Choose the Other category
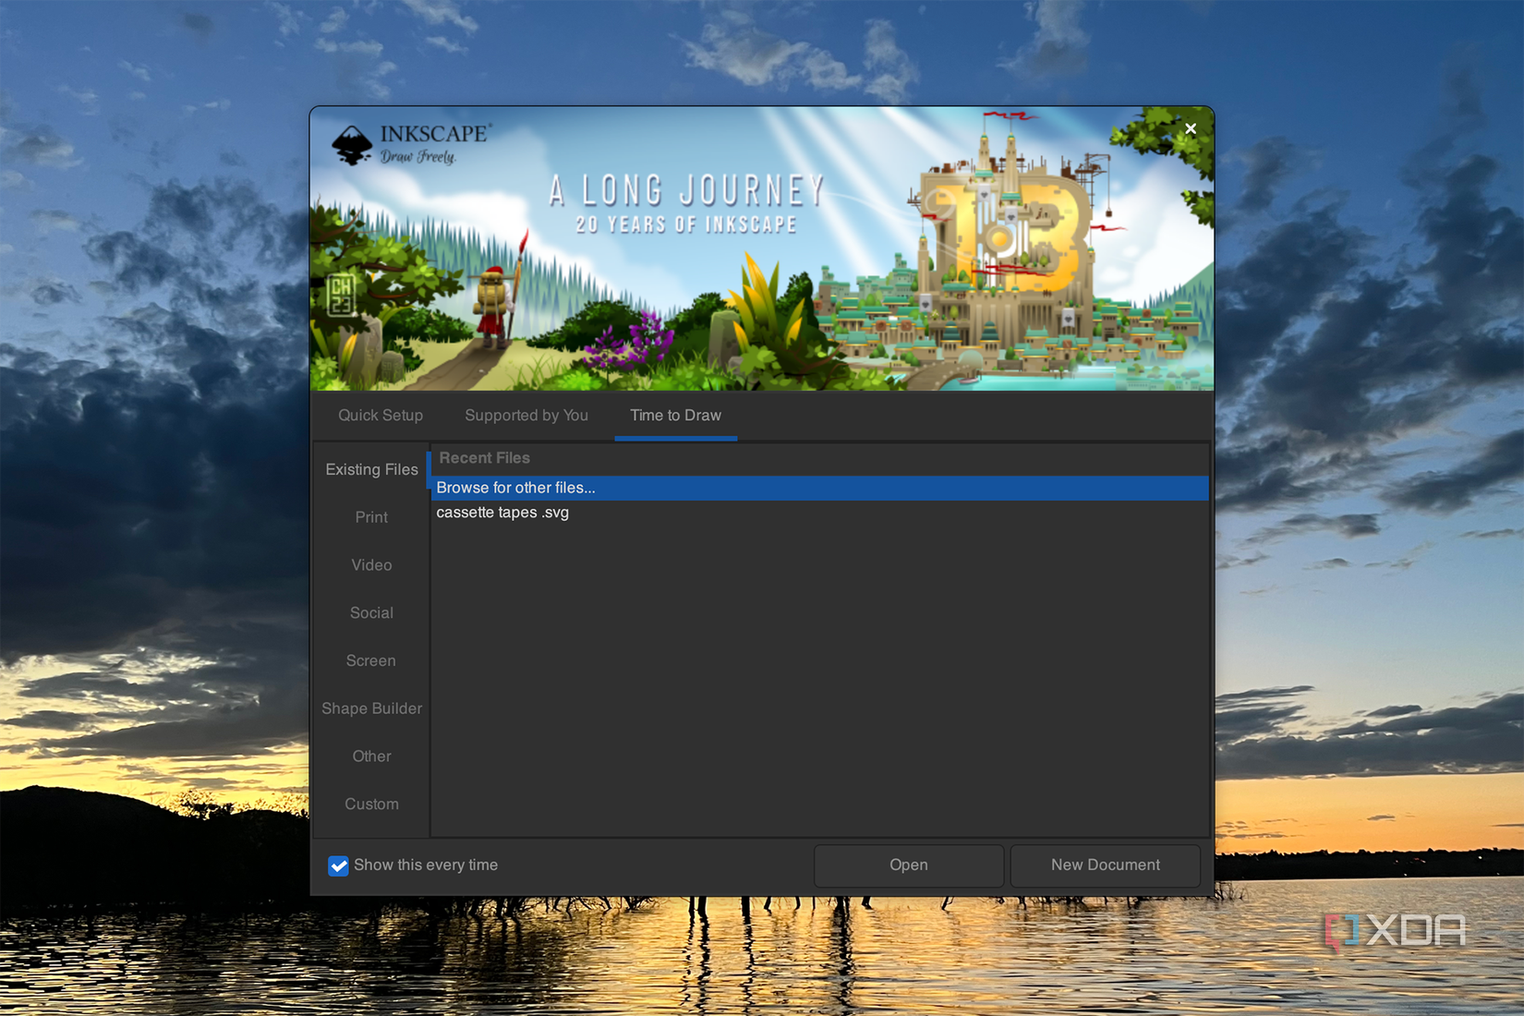Screen dimensions: 1524x1016 370,756
